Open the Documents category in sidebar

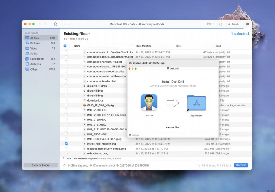click(x=37, y=59)
